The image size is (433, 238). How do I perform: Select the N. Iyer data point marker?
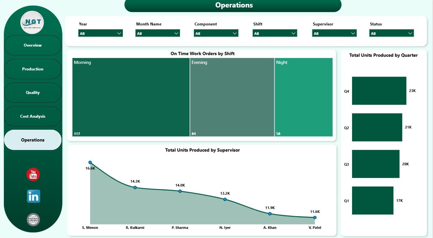[225, 199]
